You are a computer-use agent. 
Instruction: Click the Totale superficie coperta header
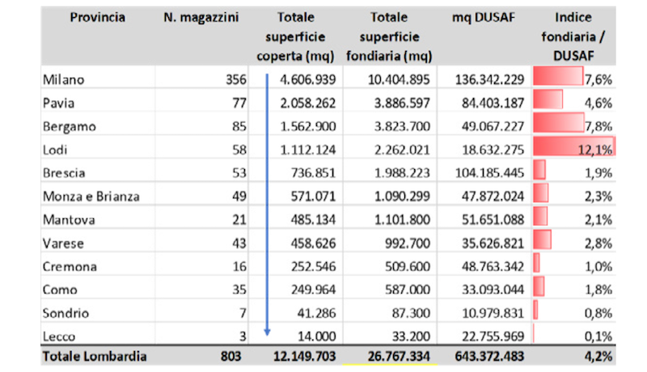point(295,36)
